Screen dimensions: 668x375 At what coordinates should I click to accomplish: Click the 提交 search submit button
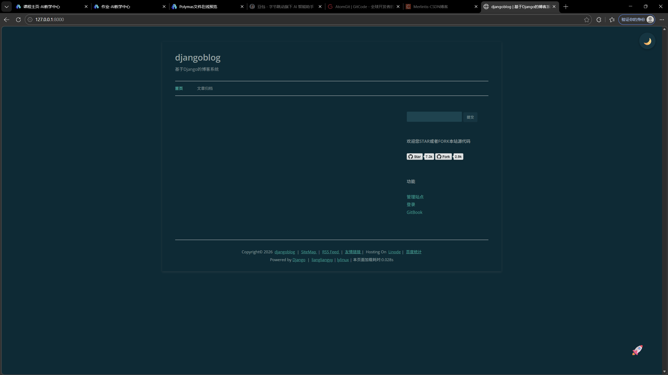point(470,117)
